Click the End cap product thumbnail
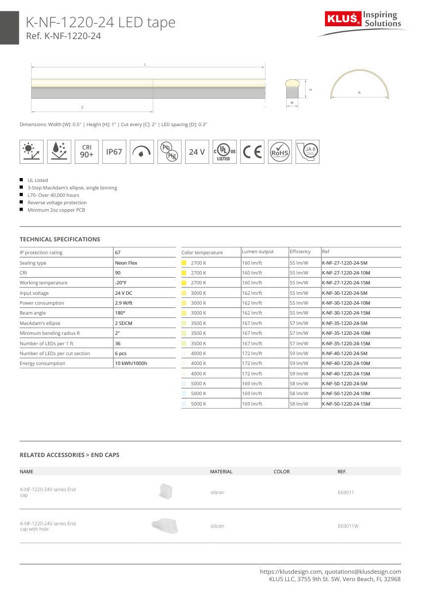This screenshot has width=421, height=595. (165, 491)
